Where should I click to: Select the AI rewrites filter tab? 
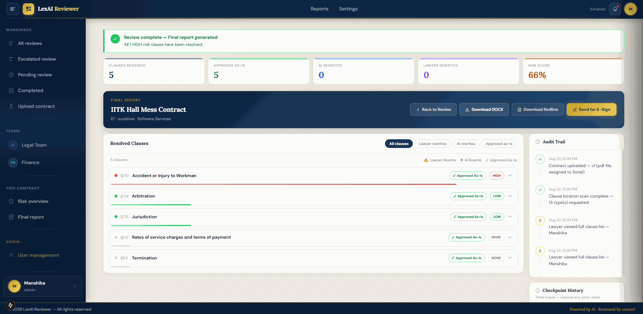(466, 144)
